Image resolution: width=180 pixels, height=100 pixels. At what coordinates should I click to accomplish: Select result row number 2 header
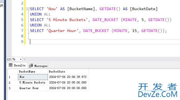point(13,83)
